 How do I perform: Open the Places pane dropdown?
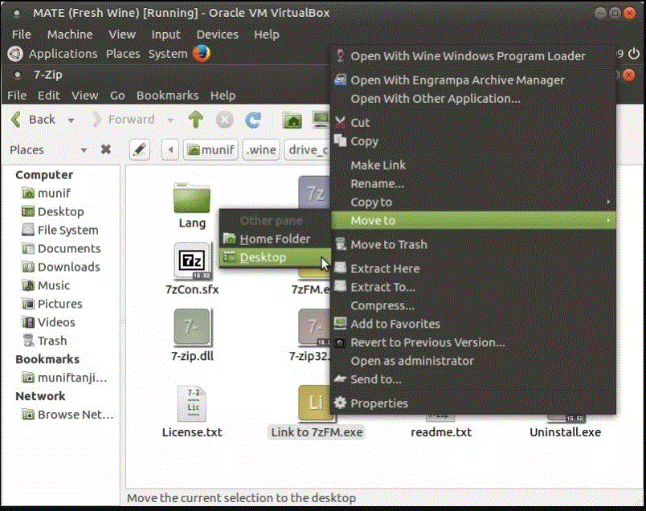coord(84,150)
